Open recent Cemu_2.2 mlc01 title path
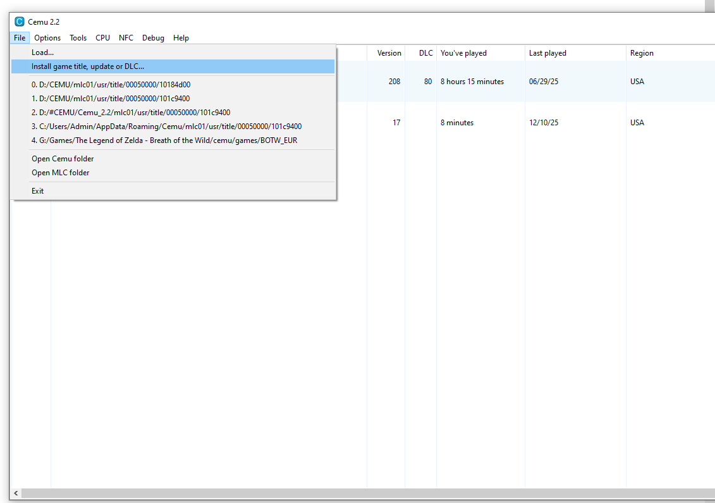This screenshot has width=715, height=503. pyautogui.click(x=131, y=112)
